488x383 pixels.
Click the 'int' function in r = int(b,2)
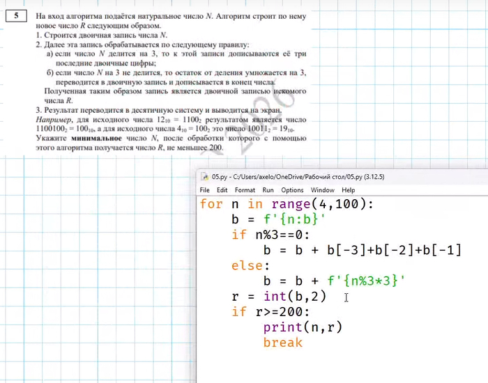pyautogui.click(x=275, y=297)
